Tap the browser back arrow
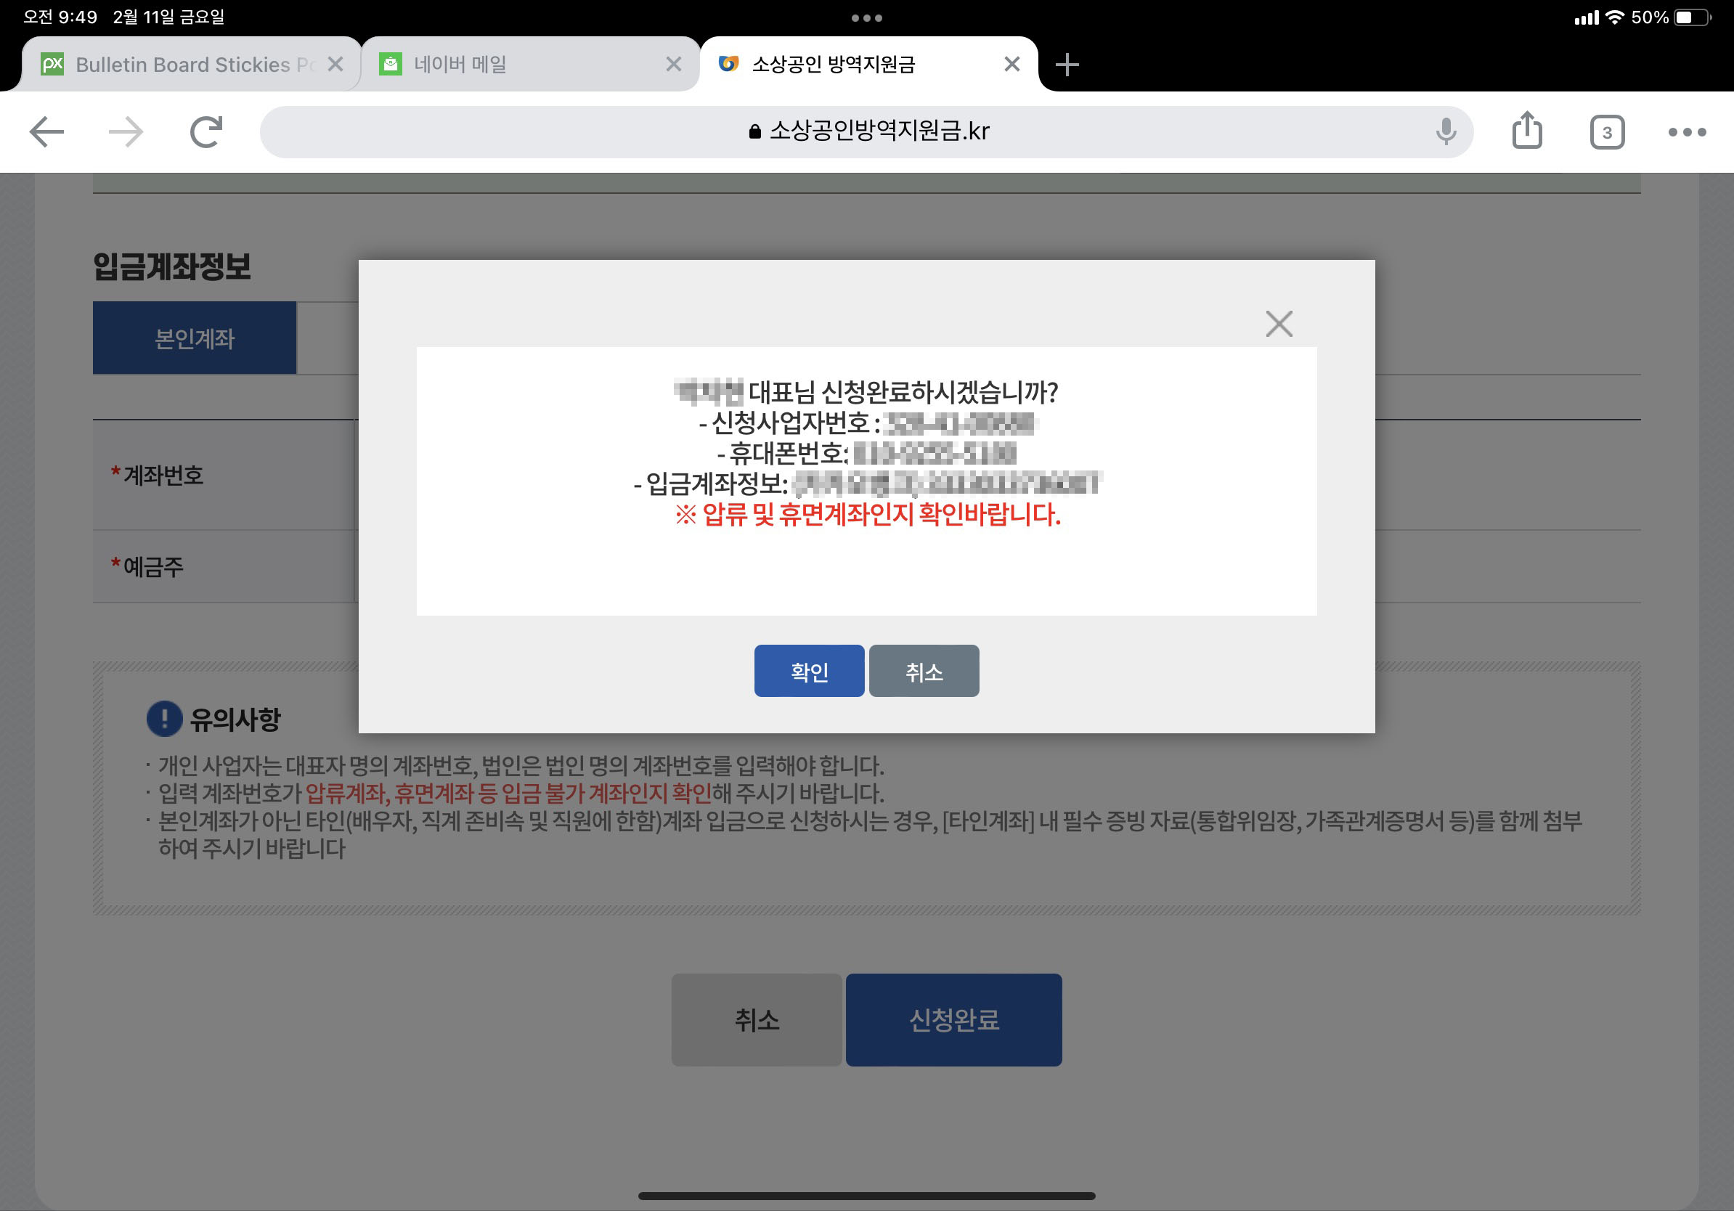The height and width of the screenshot is (1211, 1734). pos(46,132)
